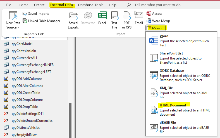Click the qryEmptytblNew delete query icon
Viewport: 220px width, 138px height.
click(6, 134)
